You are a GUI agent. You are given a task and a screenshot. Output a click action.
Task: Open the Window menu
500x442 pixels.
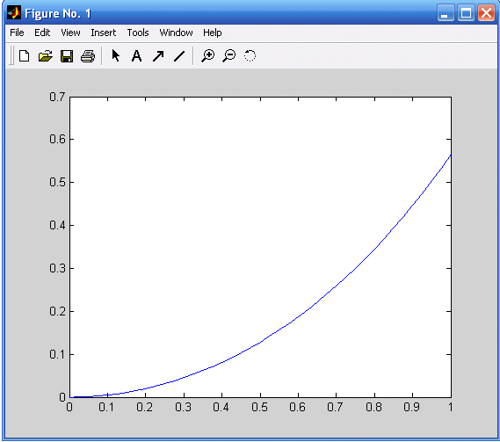pyautogui.click(x=176, y=33)
